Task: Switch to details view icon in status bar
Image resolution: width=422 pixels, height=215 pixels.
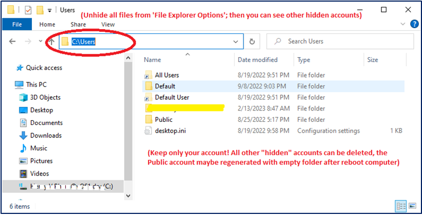Action: 401,206
